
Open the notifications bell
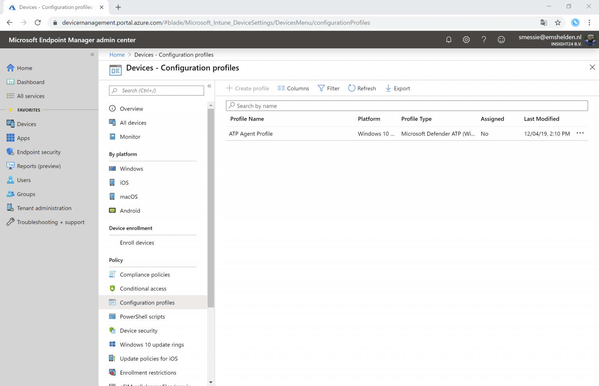(448, 39)
